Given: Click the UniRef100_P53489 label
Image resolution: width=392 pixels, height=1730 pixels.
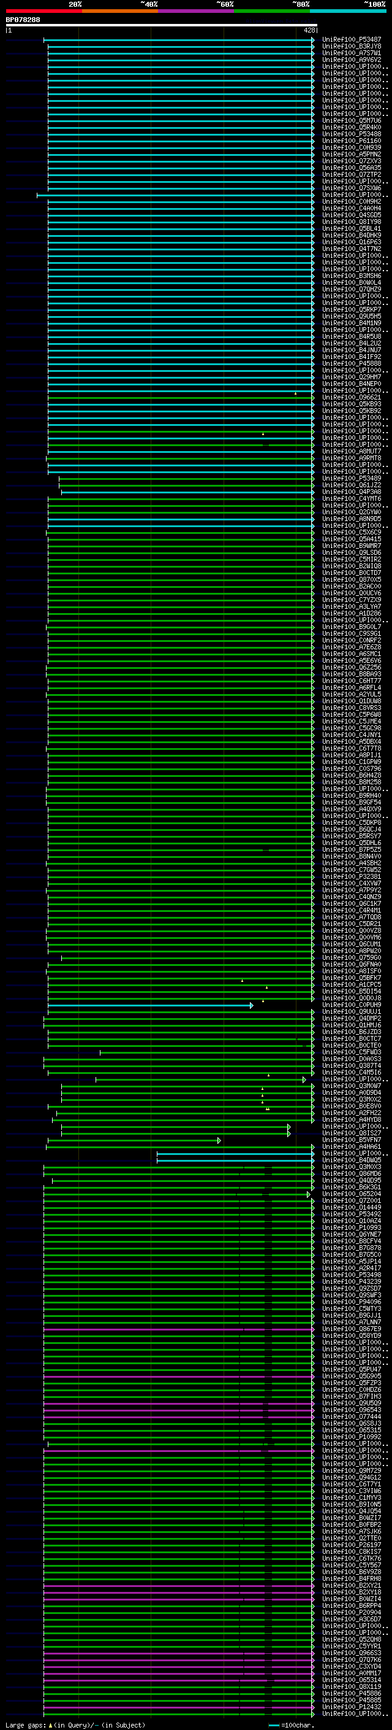Looking at the screenshot, I should (351, 479).
